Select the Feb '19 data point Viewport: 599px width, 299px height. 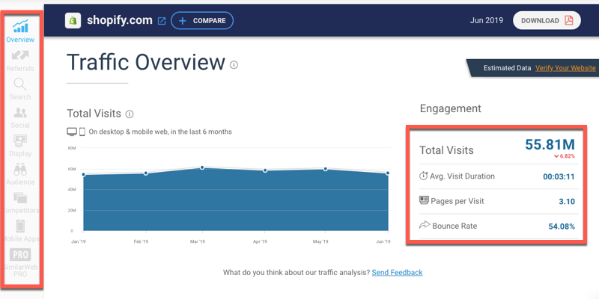point(145,173)
